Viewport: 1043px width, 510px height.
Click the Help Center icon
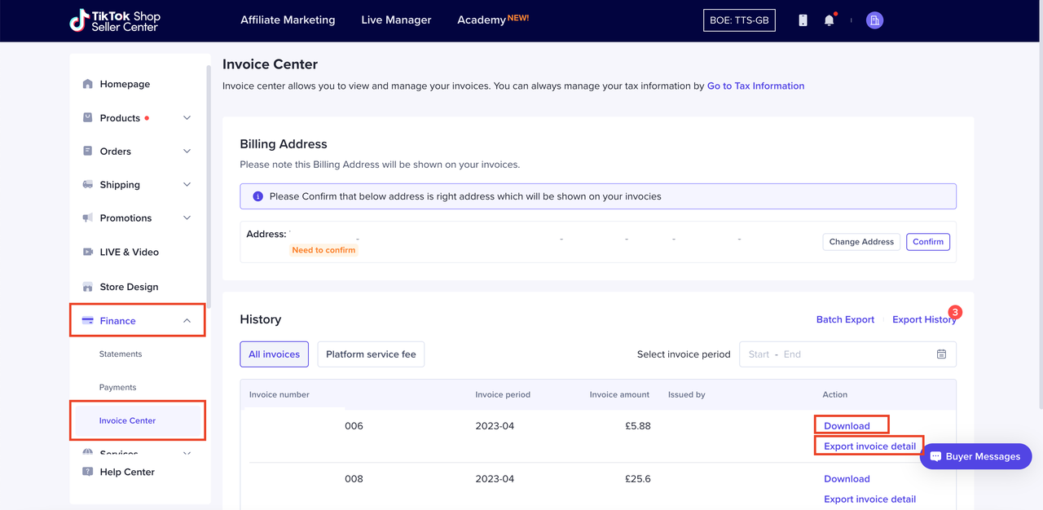click(87, 472)
